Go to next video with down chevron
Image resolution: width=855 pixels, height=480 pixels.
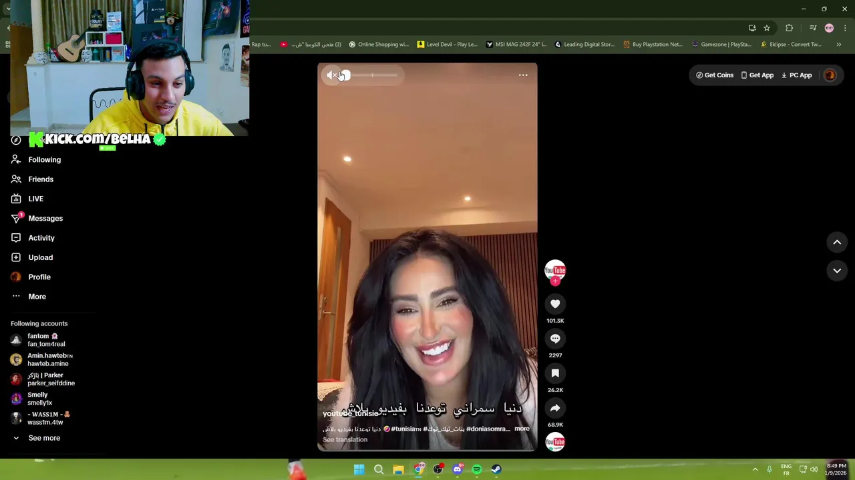[x=837, y=271]
